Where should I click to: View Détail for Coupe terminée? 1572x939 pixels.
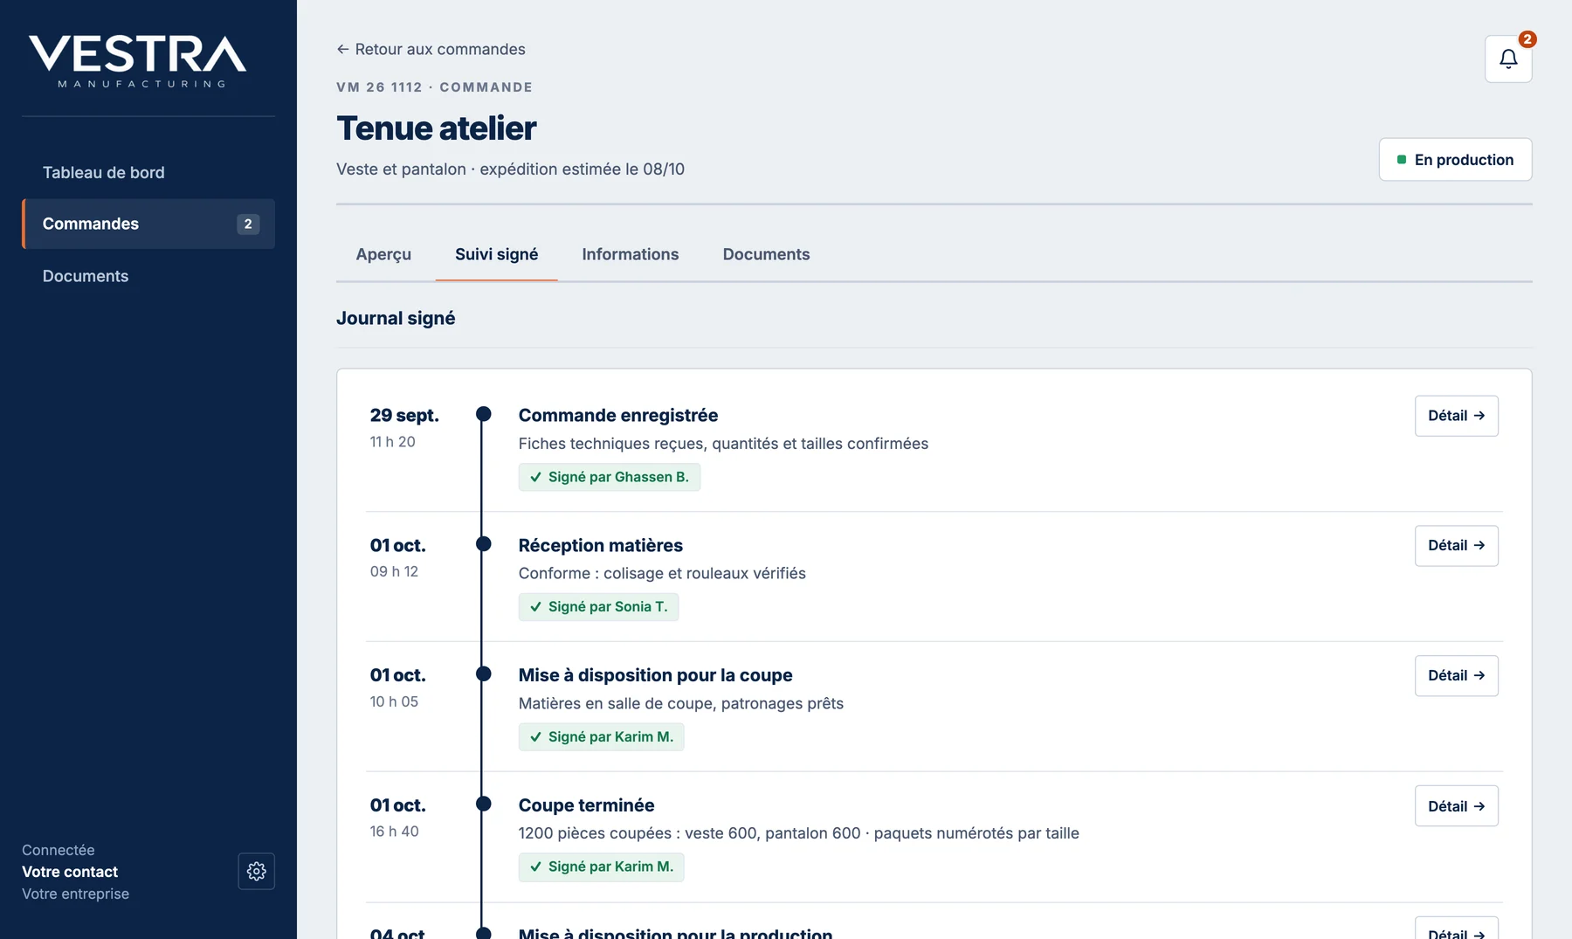tap(1456, 805)
